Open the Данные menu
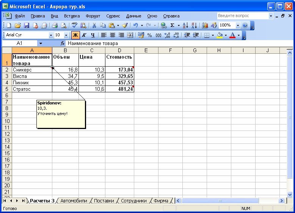The image size is (295, 213). point(133,16)
